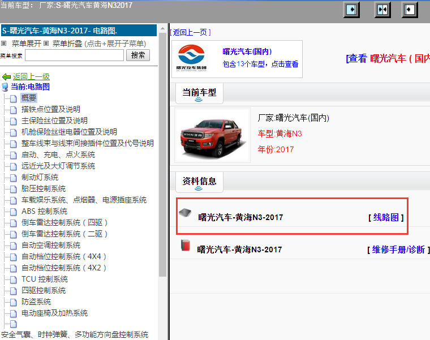Select the 资料信息 tab
Image resolution: width=430 pixels, height=340 pixels.
(199, 182)
